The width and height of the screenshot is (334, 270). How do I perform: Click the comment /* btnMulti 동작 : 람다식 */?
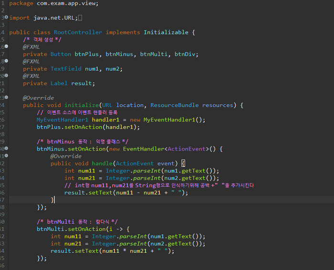tap(77, 222)
